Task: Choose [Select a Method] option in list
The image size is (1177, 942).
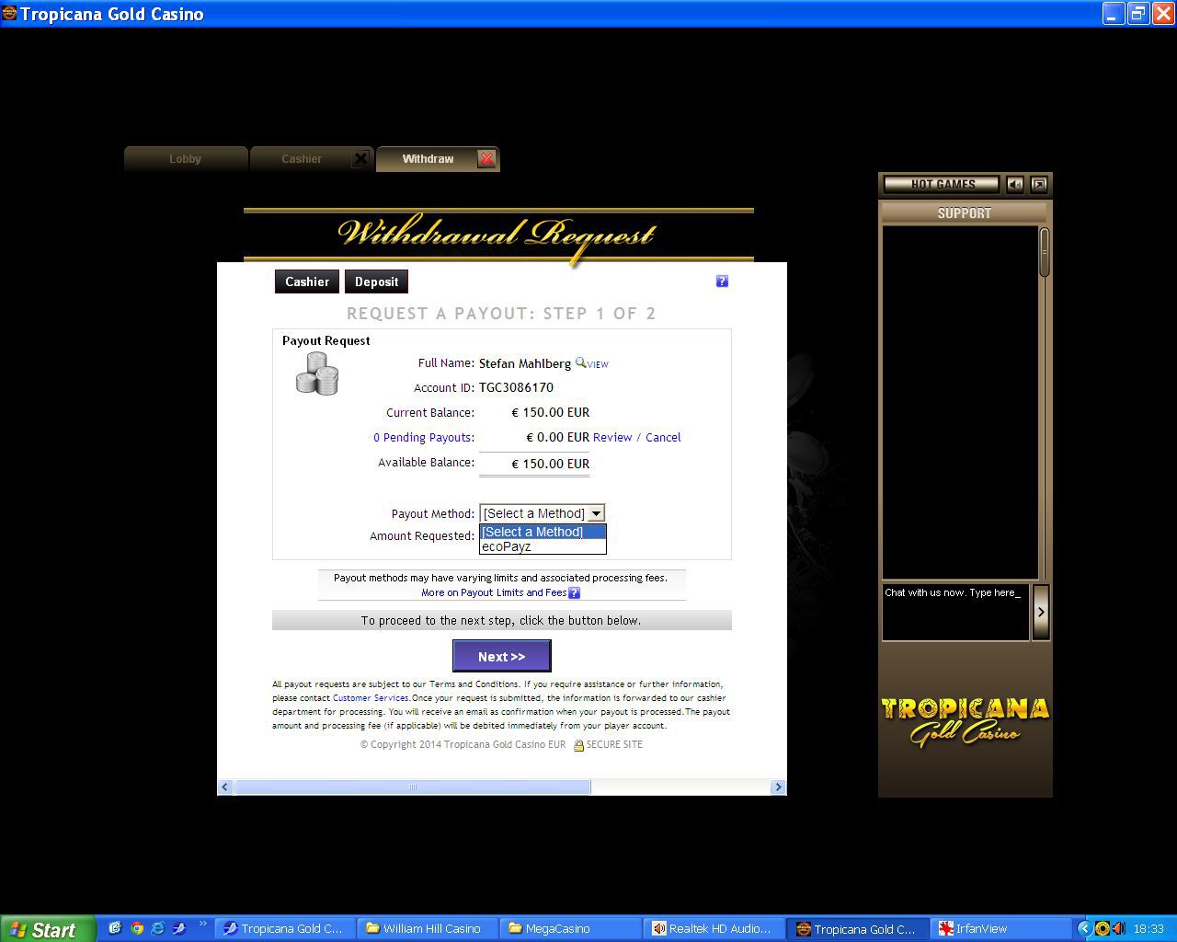Action: 543,532
